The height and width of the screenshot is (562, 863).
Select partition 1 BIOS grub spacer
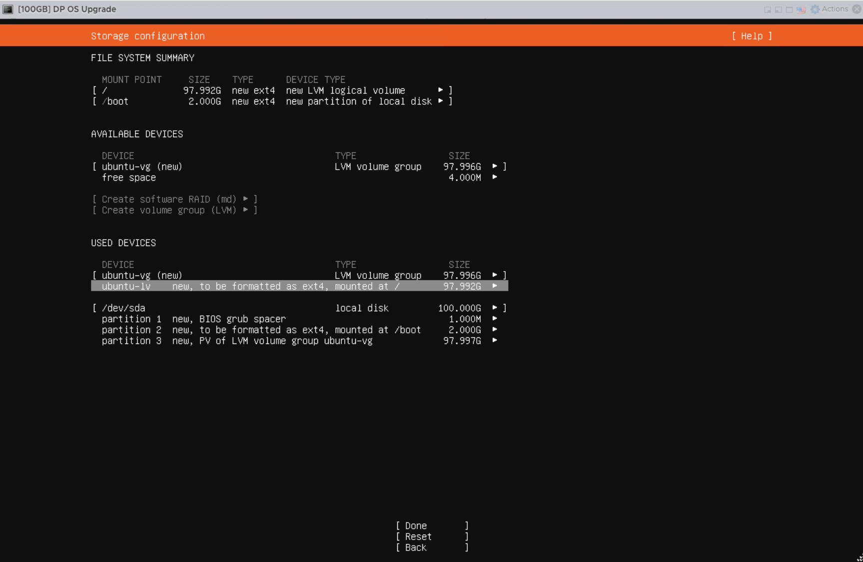(299, 319)
